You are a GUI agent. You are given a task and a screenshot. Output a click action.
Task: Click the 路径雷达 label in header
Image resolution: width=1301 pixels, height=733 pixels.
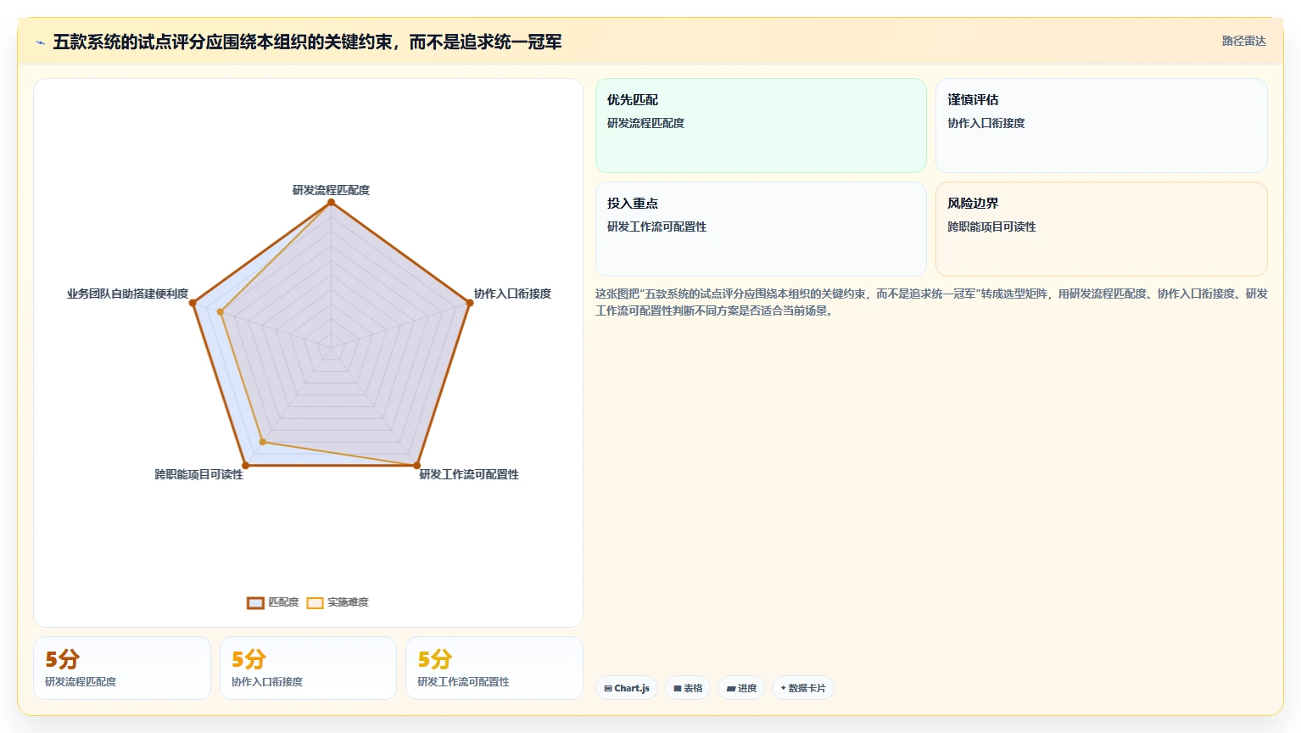1243,41
